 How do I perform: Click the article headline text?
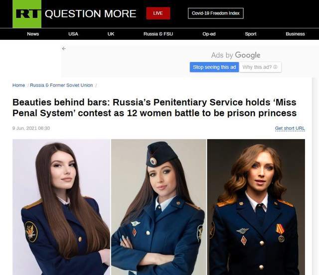155,107
